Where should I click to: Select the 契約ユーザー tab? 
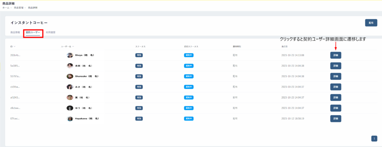[x=33, y=32]
